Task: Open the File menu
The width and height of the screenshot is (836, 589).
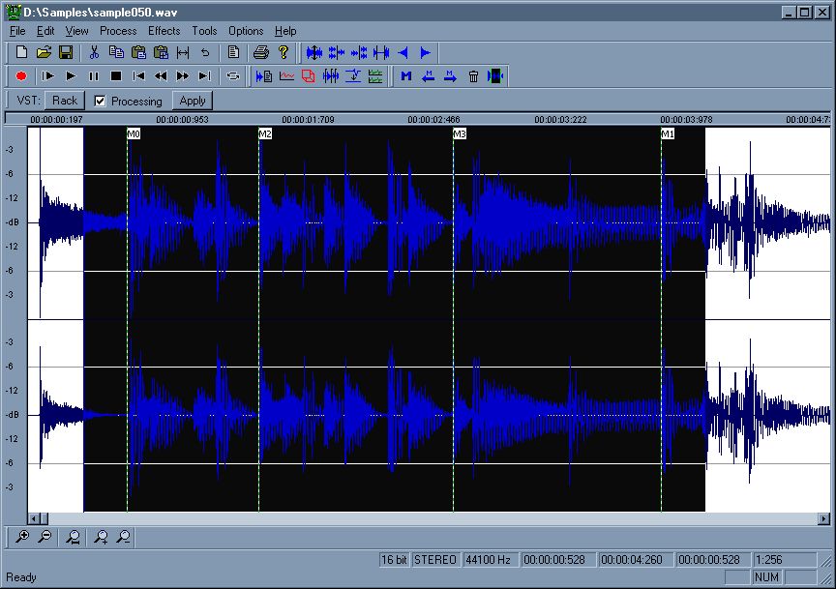Action: (17, 31)
